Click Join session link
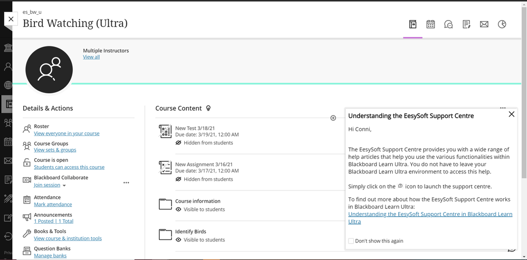This screenshot has width=527, height=260. [47, 185]
